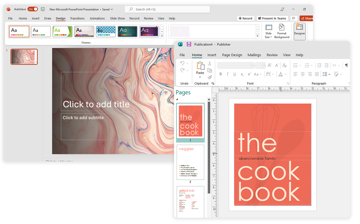Show paragraph marks with pilcrow icon

pyautogui.click(x=346, y=65)
